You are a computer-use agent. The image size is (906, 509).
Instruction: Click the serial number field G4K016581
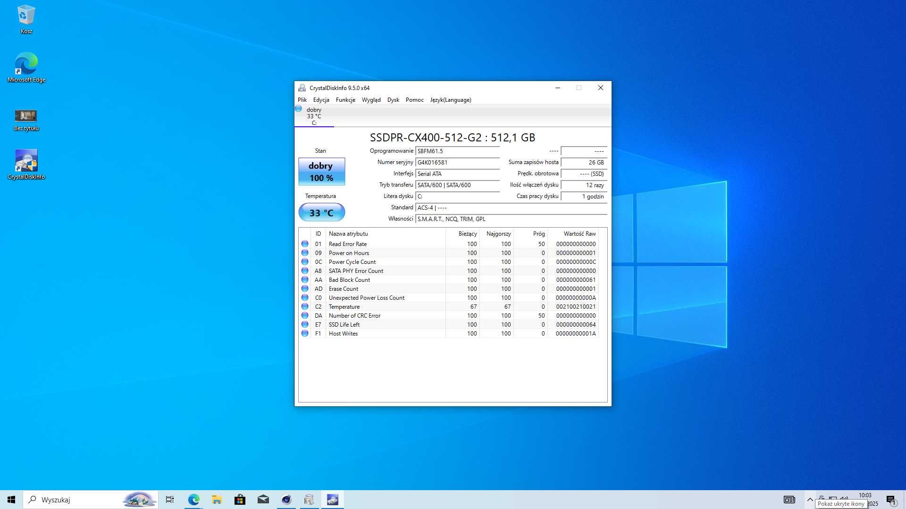pos(457,163)
